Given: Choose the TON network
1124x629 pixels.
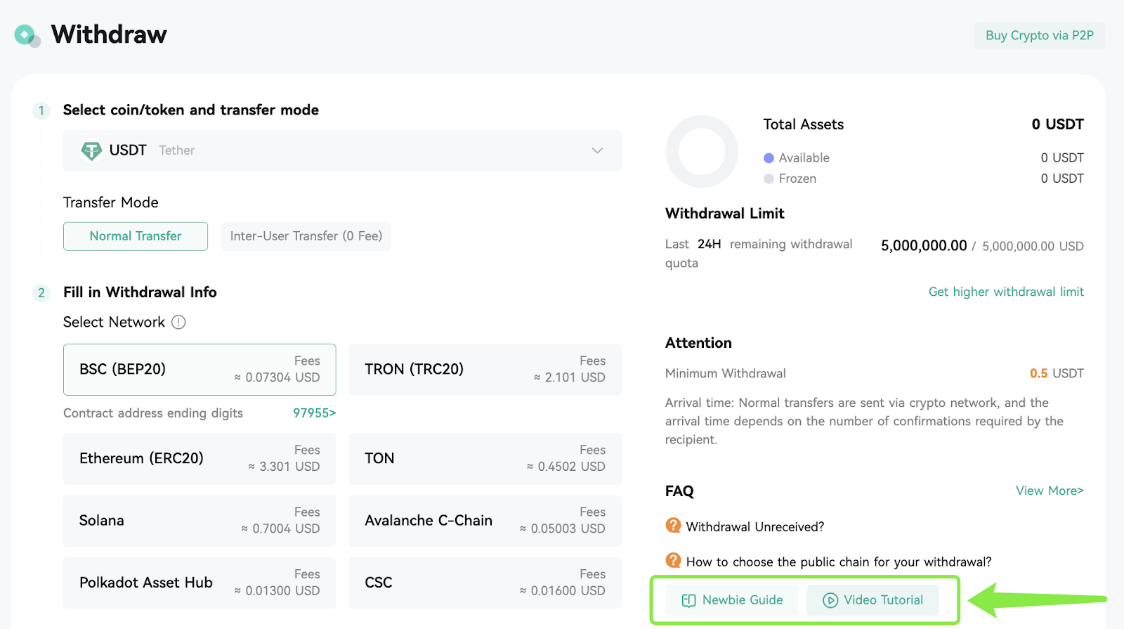Looking at the screenshot, I should [x=485, y=459].
